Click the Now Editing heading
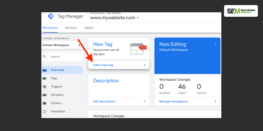Viewport: 263px width, 131px height. (x=173, y=44)
